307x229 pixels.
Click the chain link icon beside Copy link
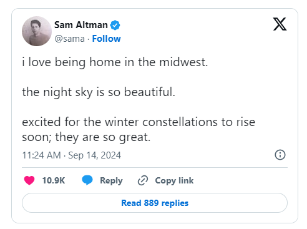pos(143,180)
